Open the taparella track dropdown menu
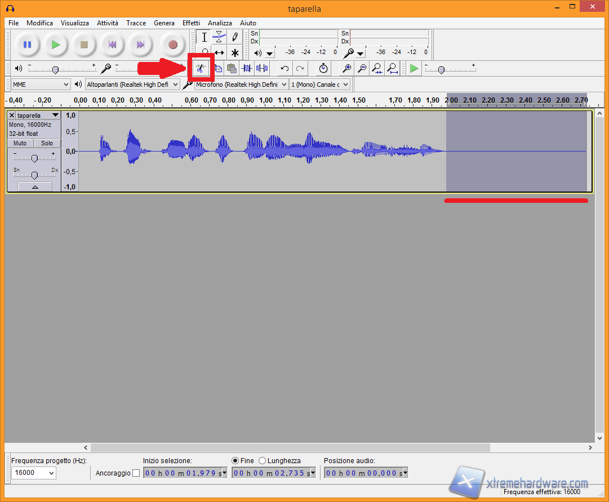The height and width of the screenshot is (502, 609). click(55, 115)
